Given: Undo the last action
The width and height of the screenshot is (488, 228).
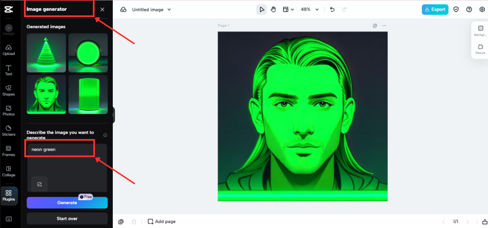Looking at the screenshot, I should click(332, 9).
